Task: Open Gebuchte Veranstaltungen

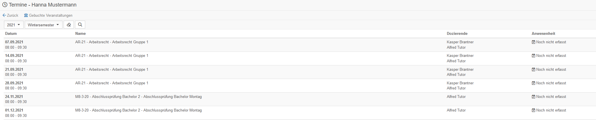Action: point(48,15)
